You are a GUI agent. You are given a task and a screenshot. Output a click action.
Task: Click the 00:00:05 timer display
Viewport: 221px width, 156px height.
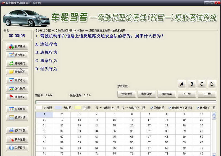click(17, 36)
